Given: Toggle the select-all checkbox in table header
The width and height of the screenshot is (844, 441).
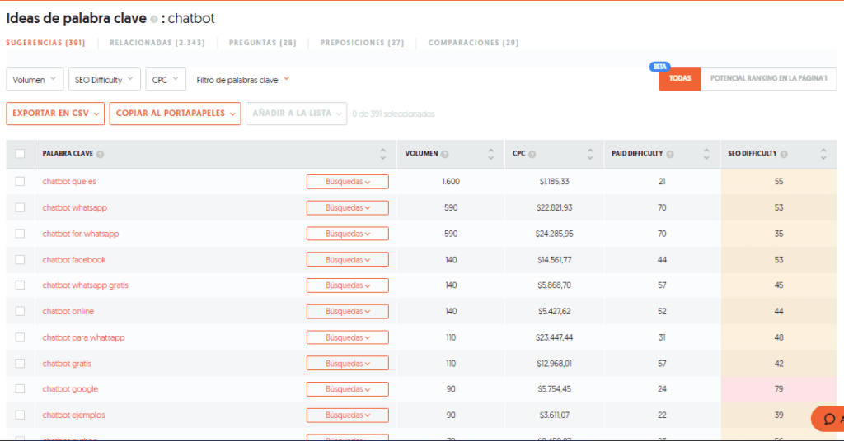Looking at the screenshot, I should tap(20, 154).
